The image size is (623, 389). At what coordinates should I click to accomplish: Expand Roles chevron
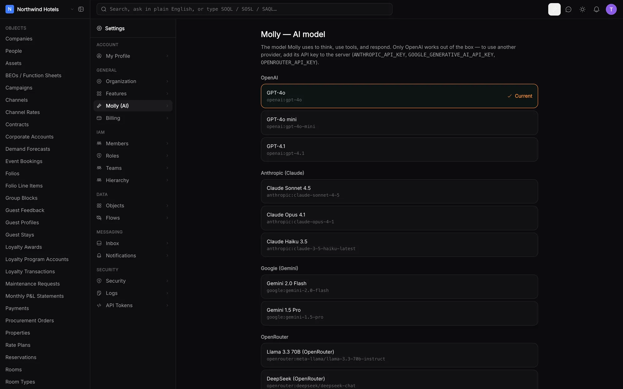[x=167, y=156]
